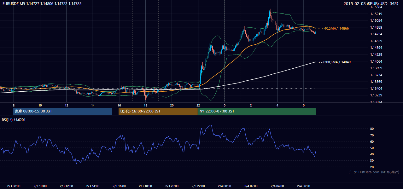Click the 2/3 20:00 time axis label

pyautogui.click(x=172, y=186)
